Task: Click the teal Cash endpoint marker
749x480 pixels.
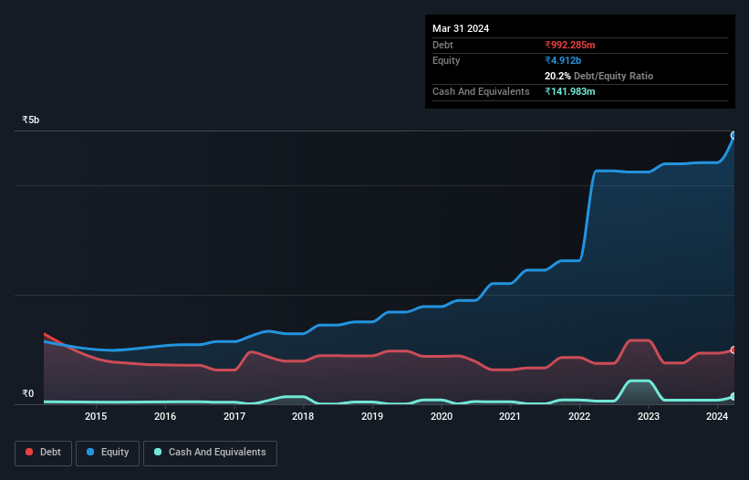Action: (x=733, y=396)
